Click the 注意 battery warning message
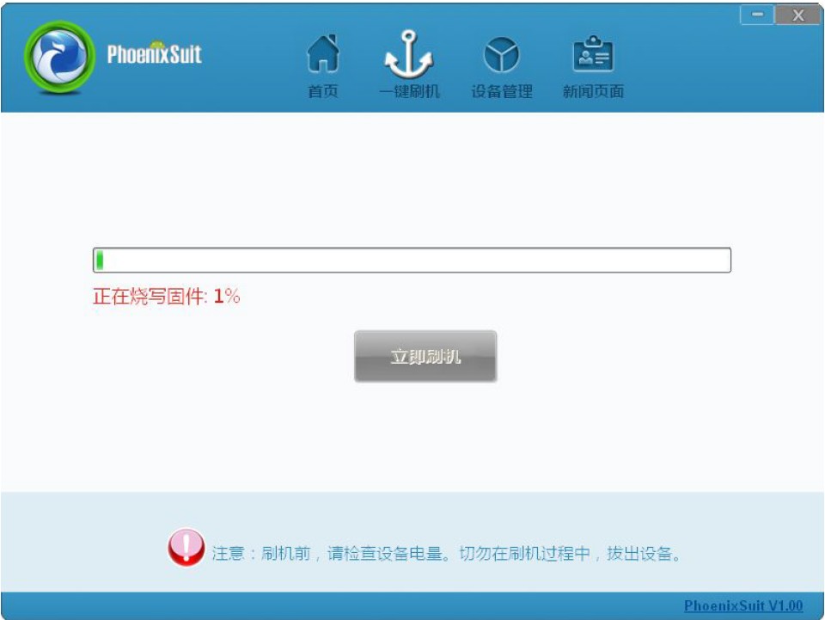The width and height of the screenshot is (825, 620). [447, 554]
